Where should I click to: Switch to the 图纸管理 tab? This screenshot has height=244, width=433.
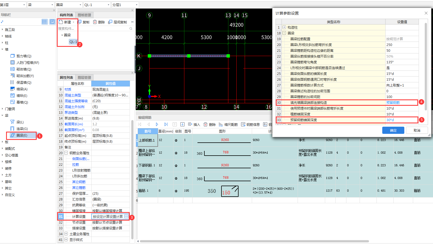[x=84, y=15]
